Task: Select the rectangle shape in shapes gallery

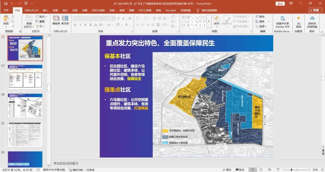Action: coord(200,17)
